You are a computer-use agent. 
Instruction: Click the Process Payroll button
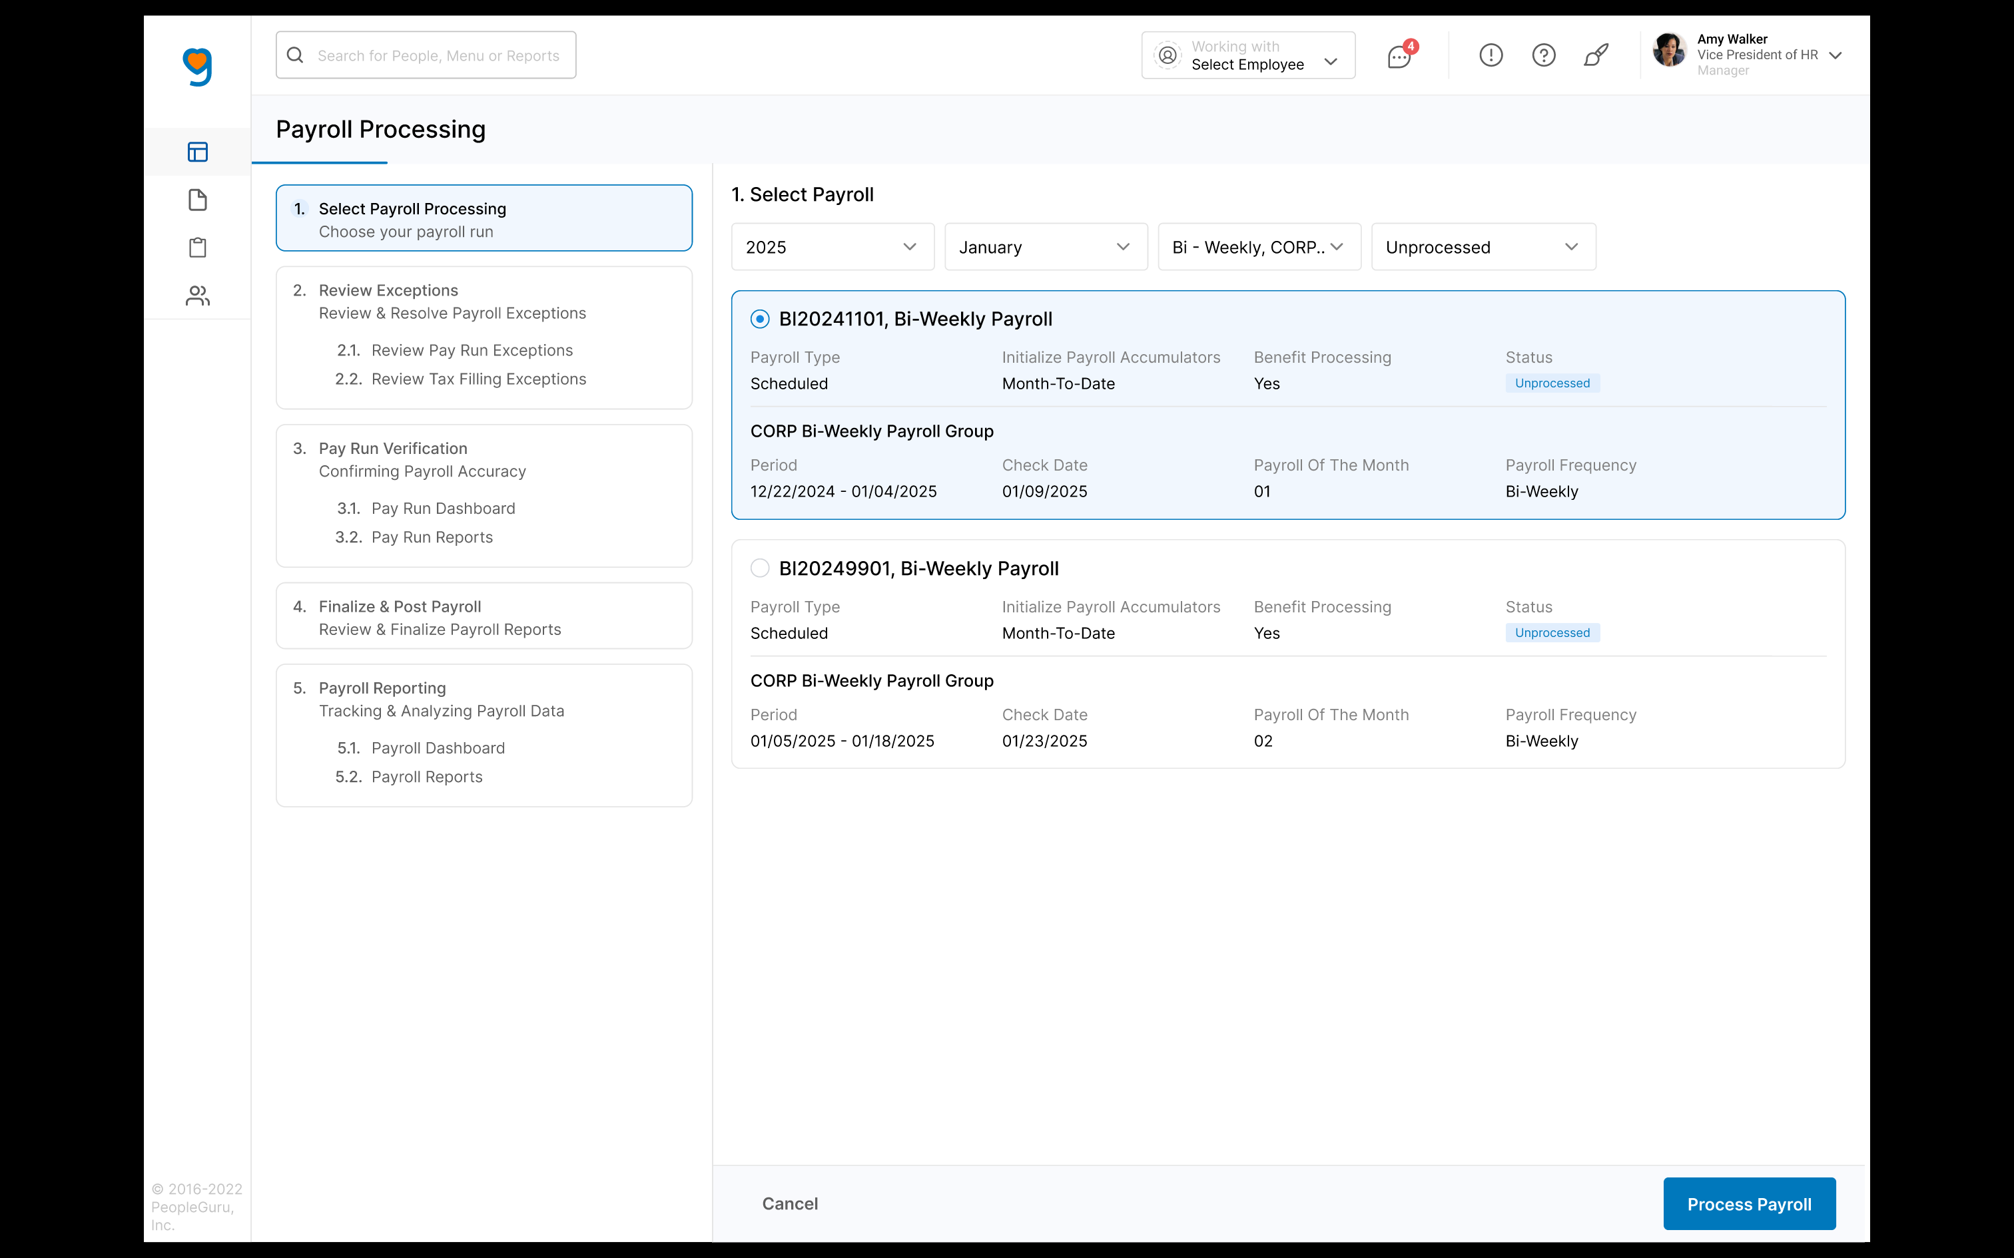(1748, 1203)
